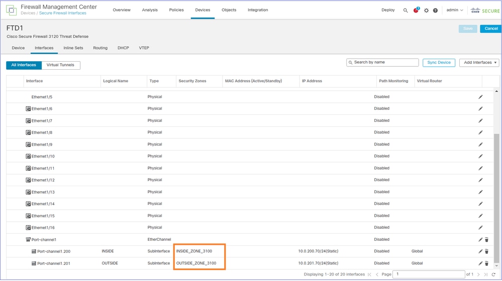Edit Ethernet1/14 with its pencil icon
Viewport: 502px width, 281px height.
point(480,204)
